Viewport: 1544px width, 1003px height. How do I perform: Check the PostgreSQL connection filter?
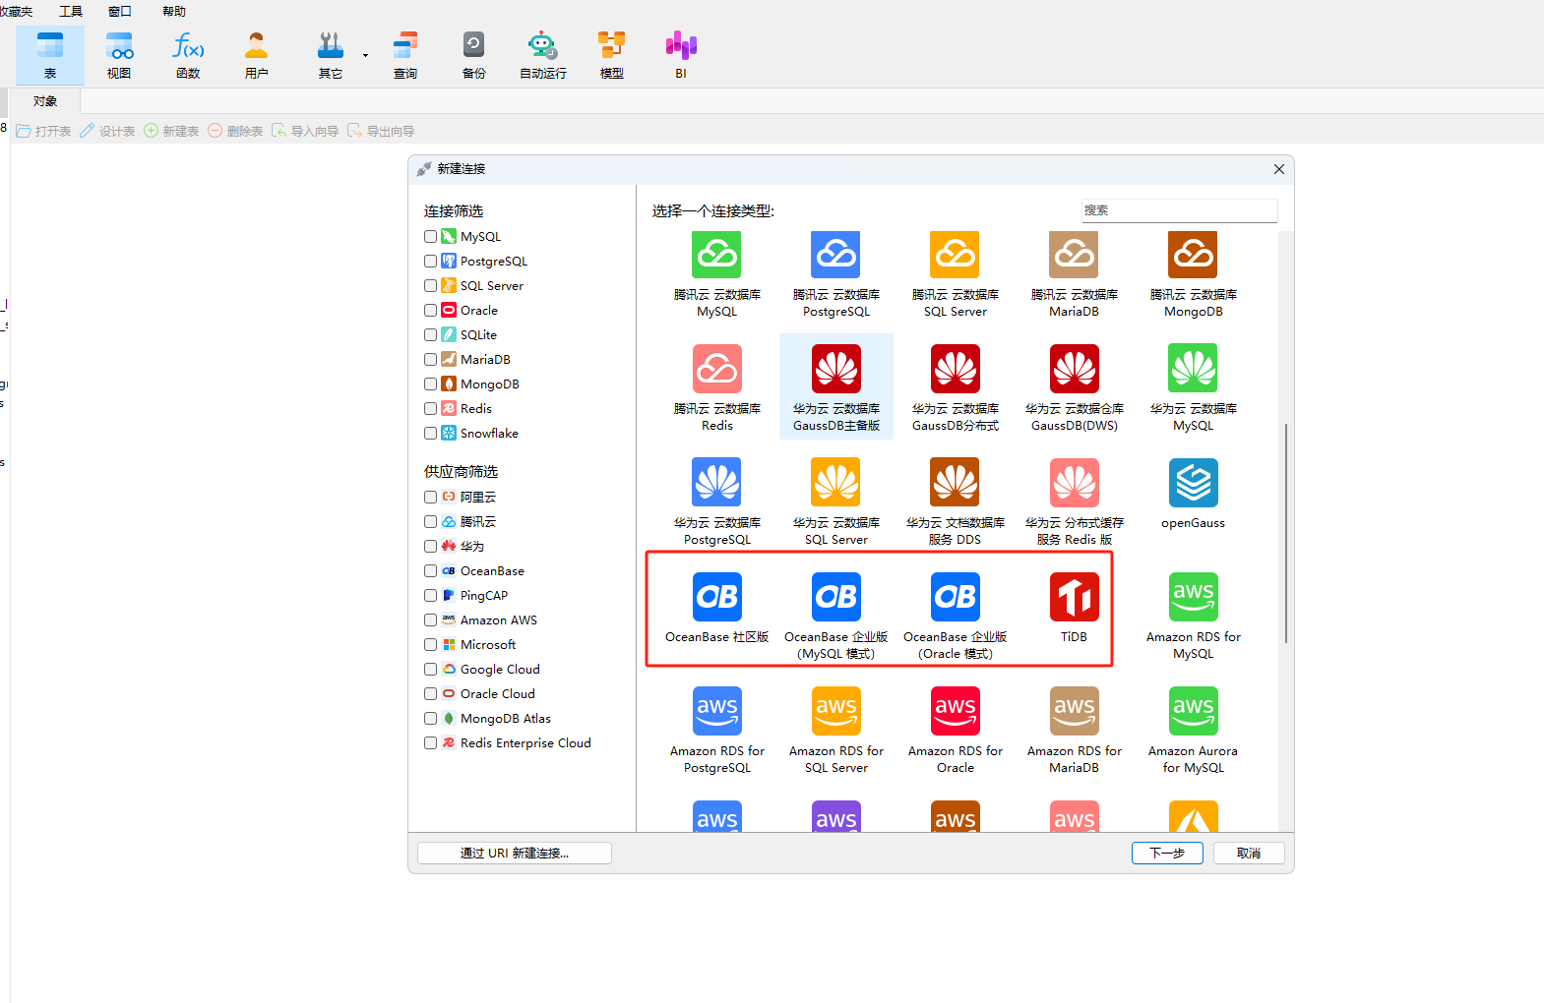pos(430,261)
